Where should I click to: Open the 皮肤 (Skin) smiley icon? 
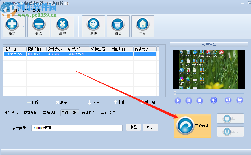tap(93, 26)
